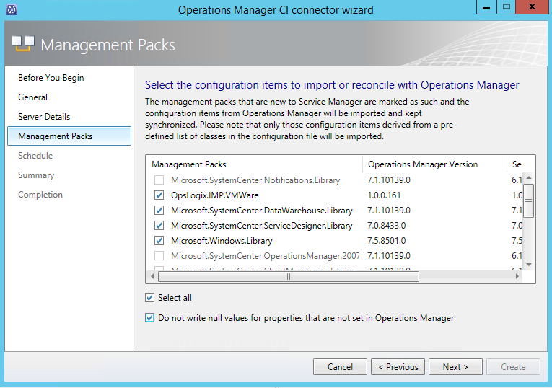Go to Before You Begin step
552x388 pixels.
pyautogui.click(x=51, y=78)
